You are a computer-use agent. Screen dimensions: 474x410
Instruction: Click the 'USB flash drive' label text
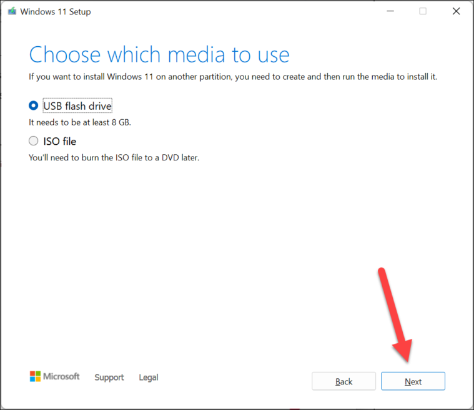[x=77, y=105]
